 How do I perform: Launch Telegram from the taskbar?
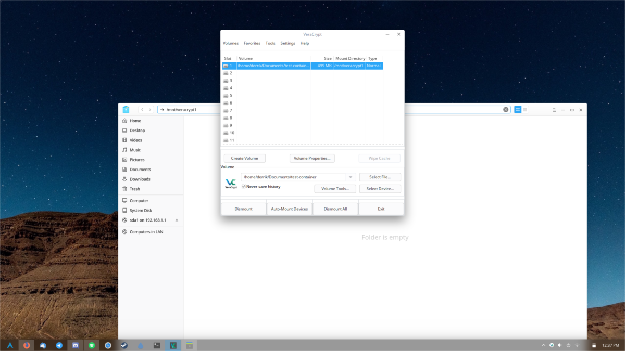(x=59, y=345)
